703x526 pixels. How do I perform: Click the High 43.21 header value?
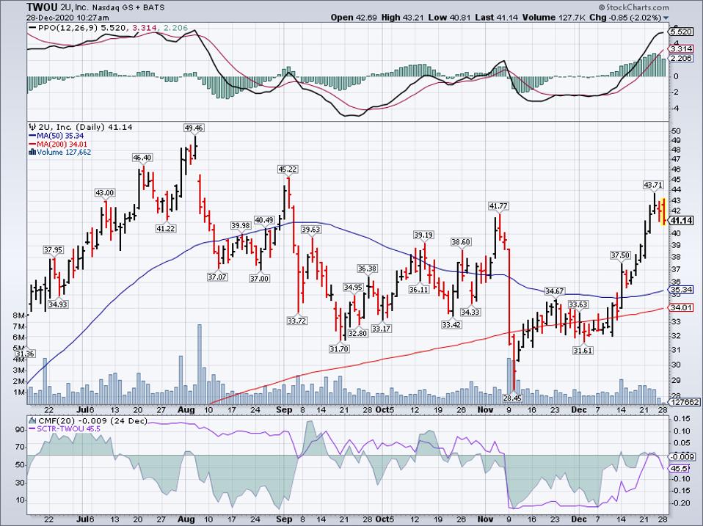402,18
